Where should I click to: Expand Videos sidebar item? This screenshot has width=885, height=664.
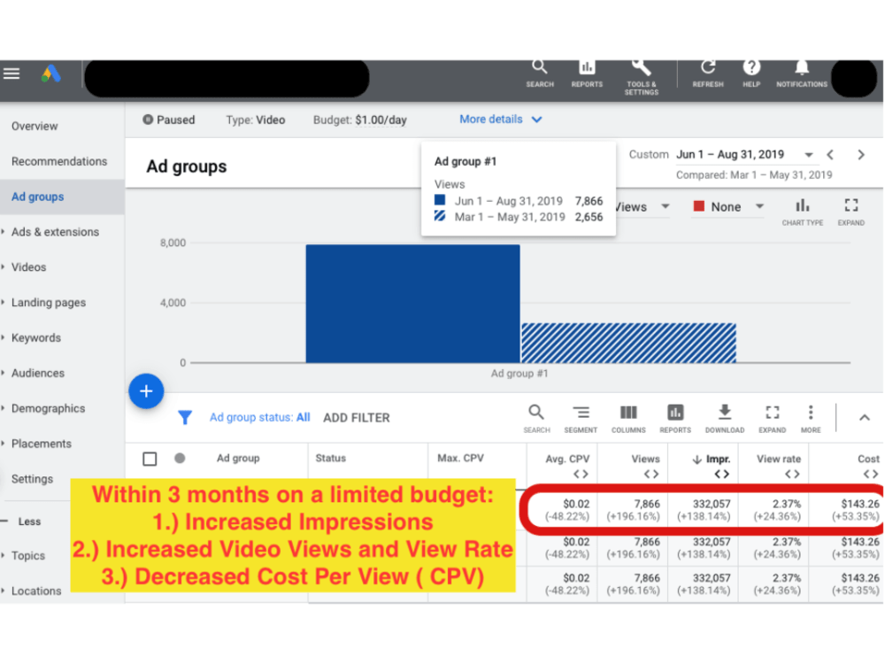coord(29,267)
